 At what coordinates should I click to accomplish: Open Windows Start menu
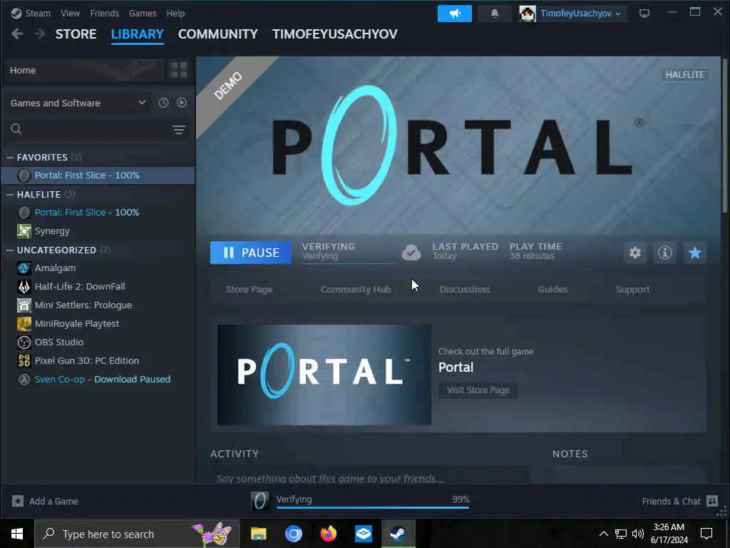tap(17, 534)
